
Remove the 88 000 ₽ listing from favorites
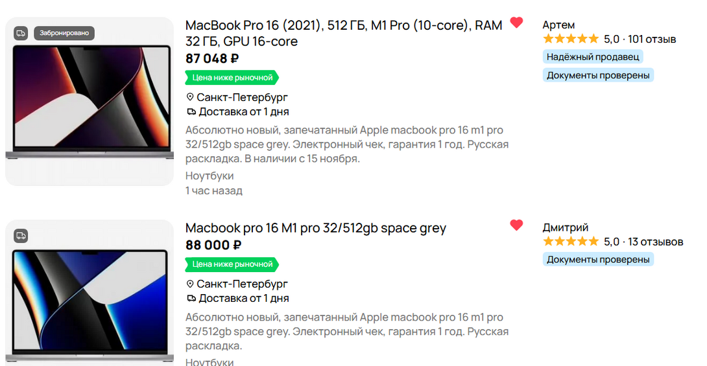tap(516, 225)
